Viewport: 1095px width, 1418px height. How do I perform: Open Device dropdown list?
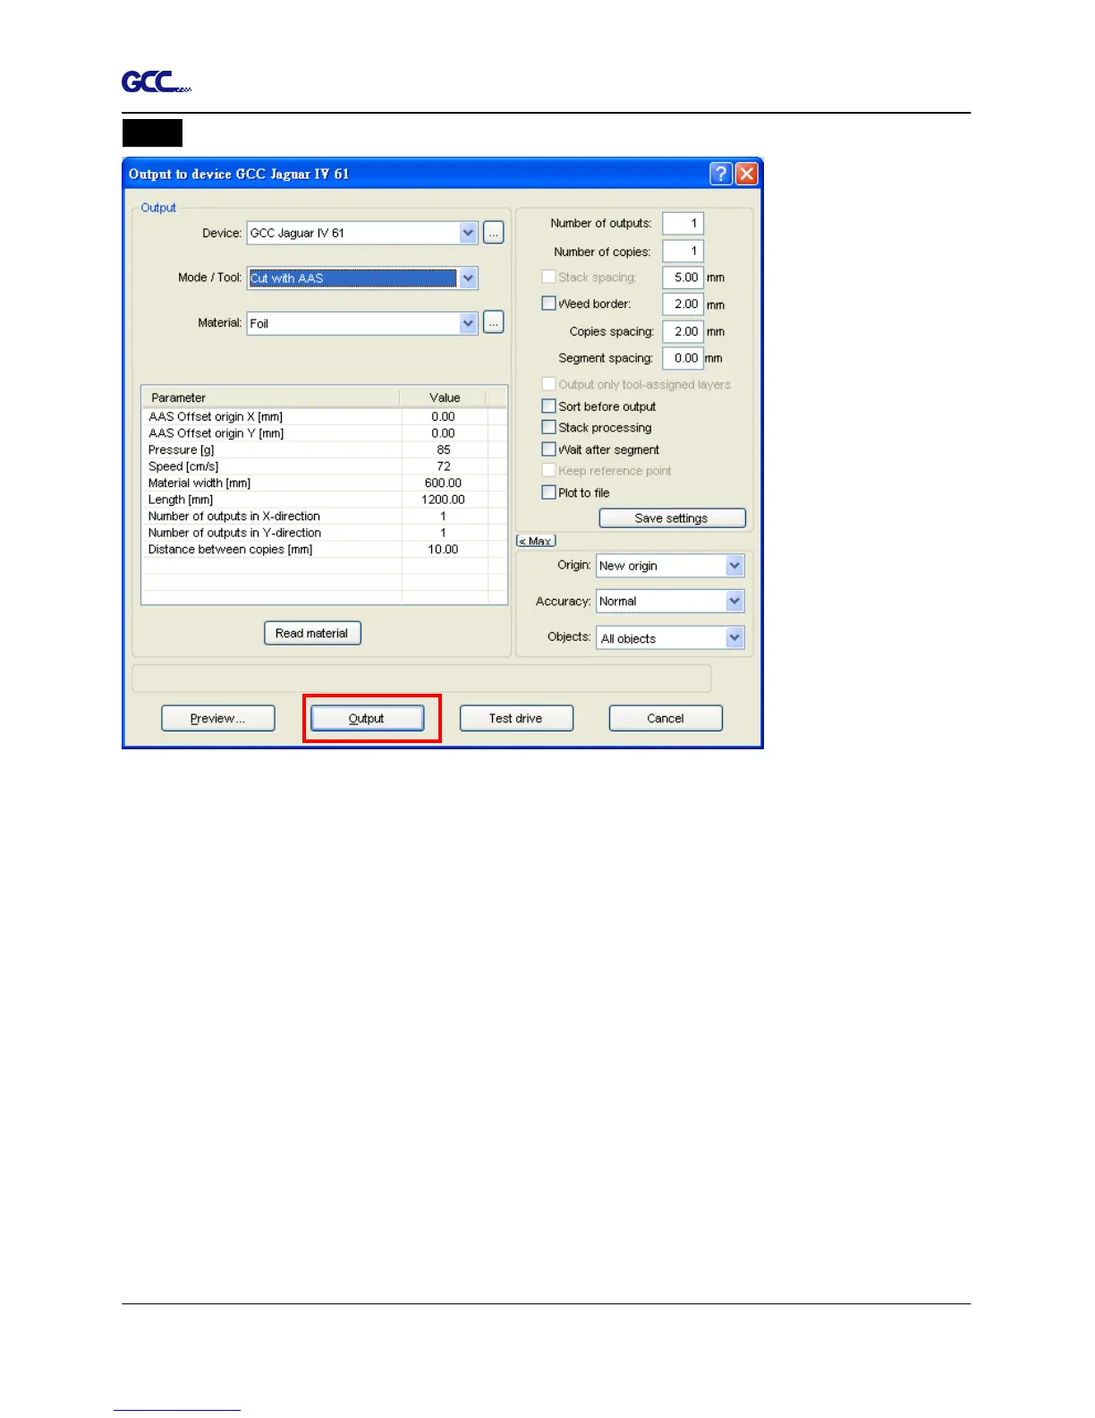tap(468, 233)
